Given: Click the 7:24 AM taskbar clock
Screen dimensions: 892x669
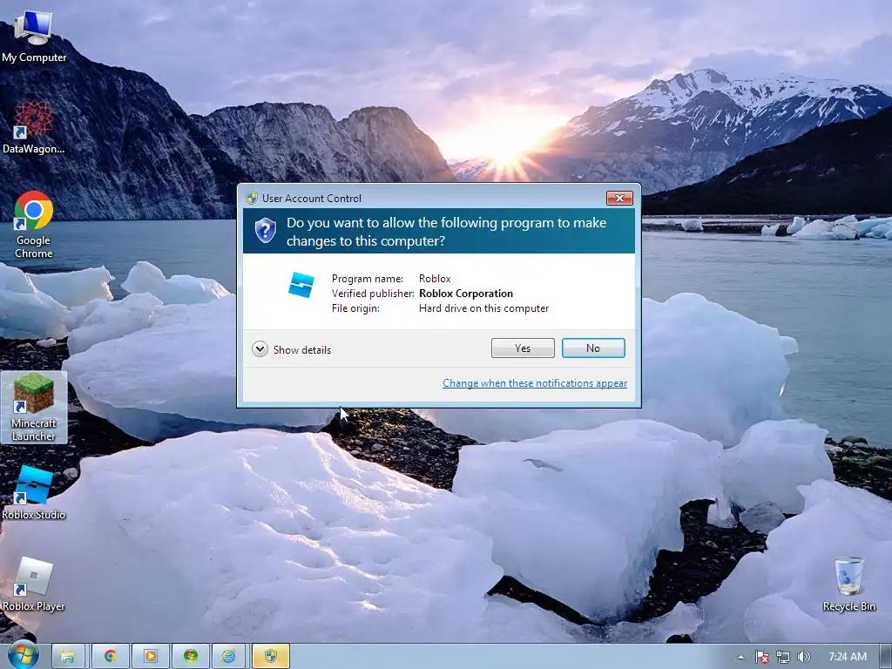Looking at the screenshot, I should pos(847,657).
